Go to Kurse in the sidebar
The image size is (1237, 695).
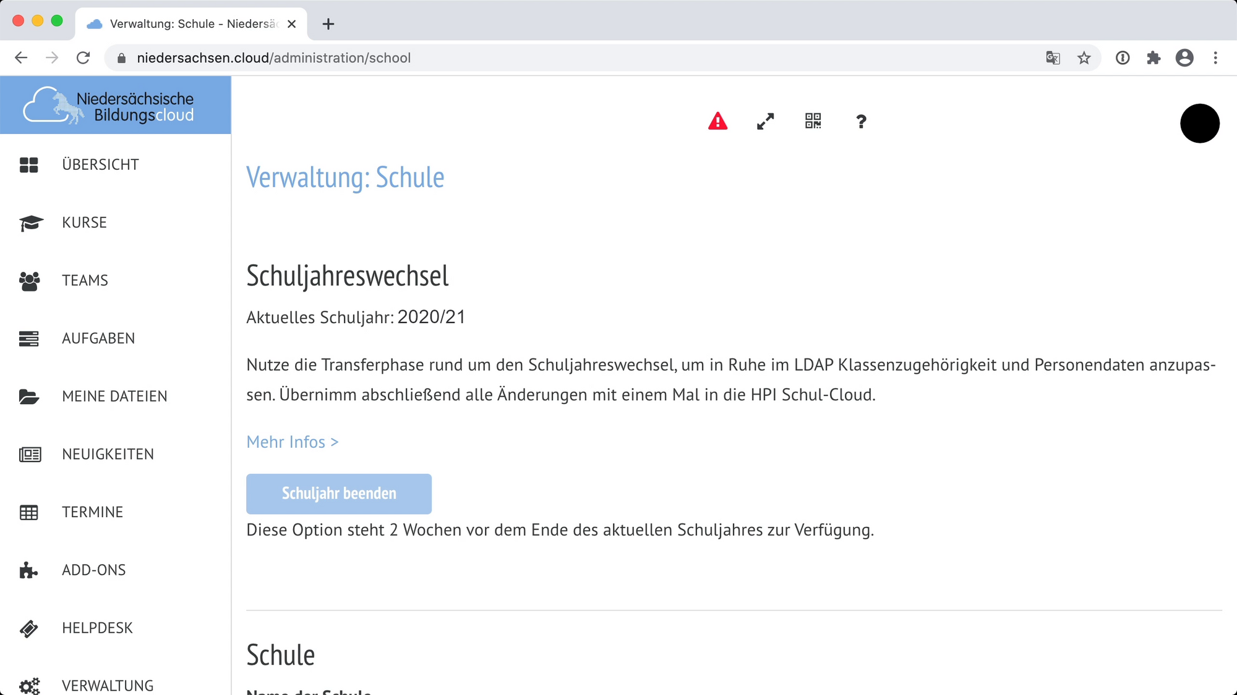(84, 222)
